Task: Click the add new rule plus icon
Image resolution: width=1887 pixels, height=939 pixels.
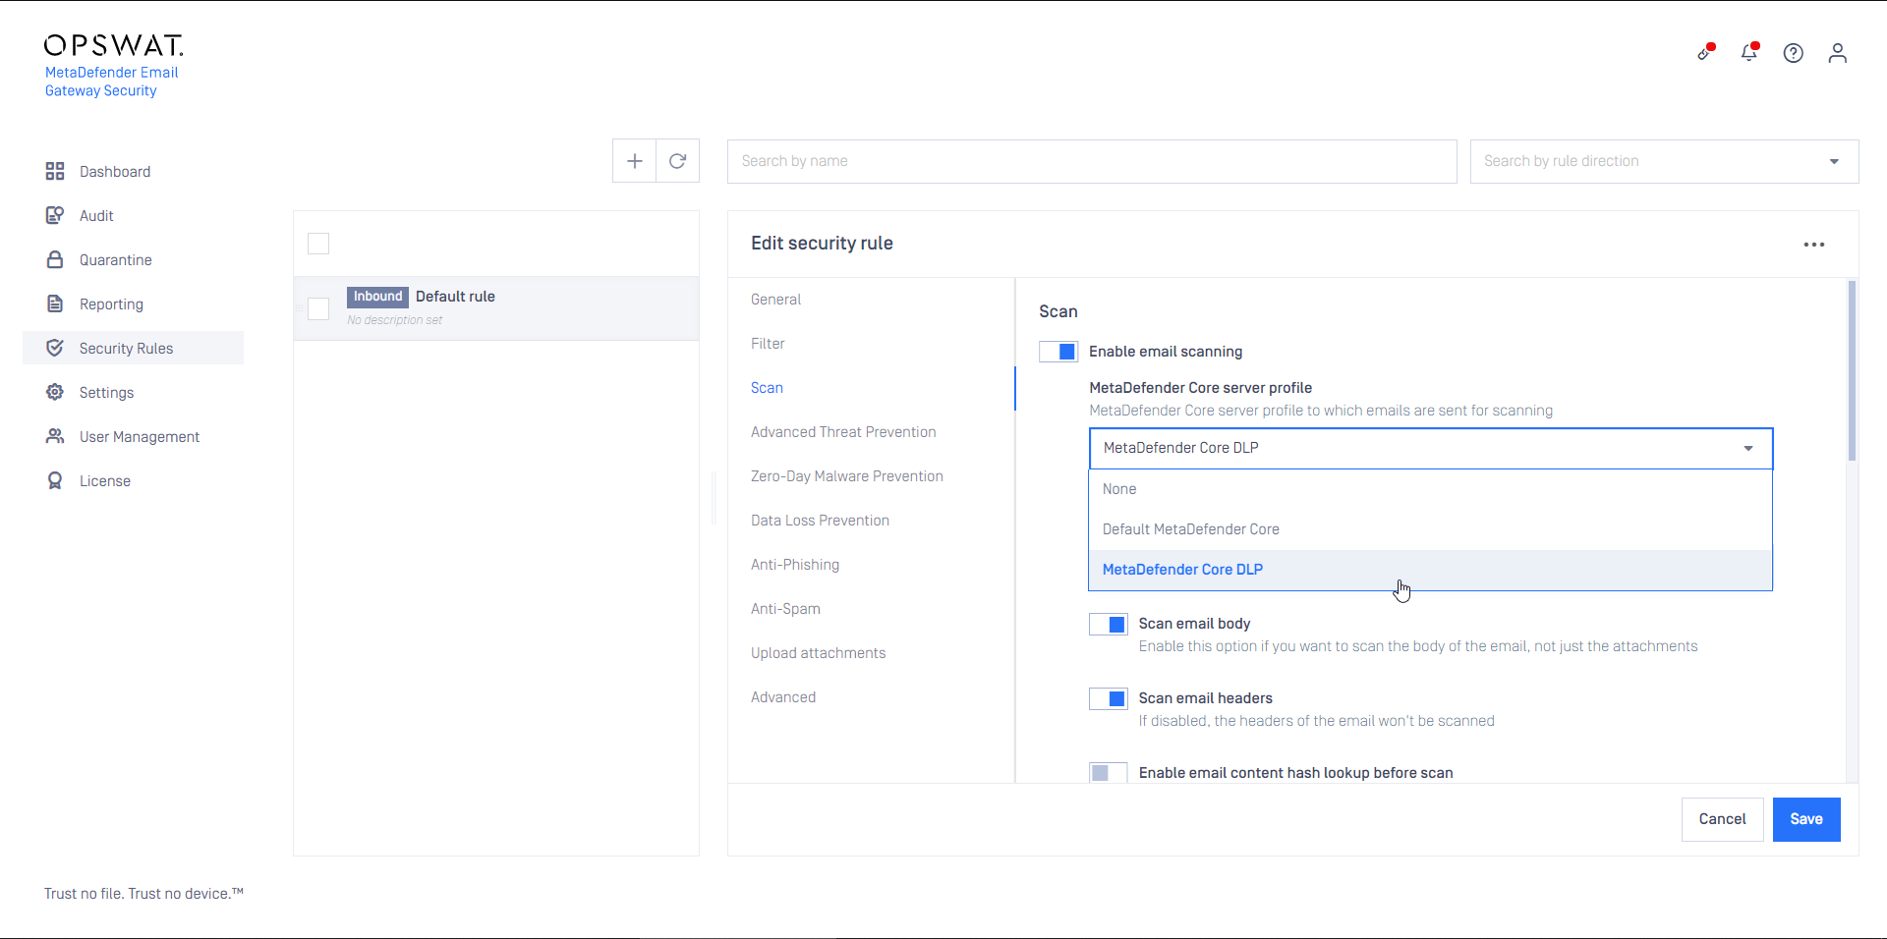Action: click(x=635, y=161)
